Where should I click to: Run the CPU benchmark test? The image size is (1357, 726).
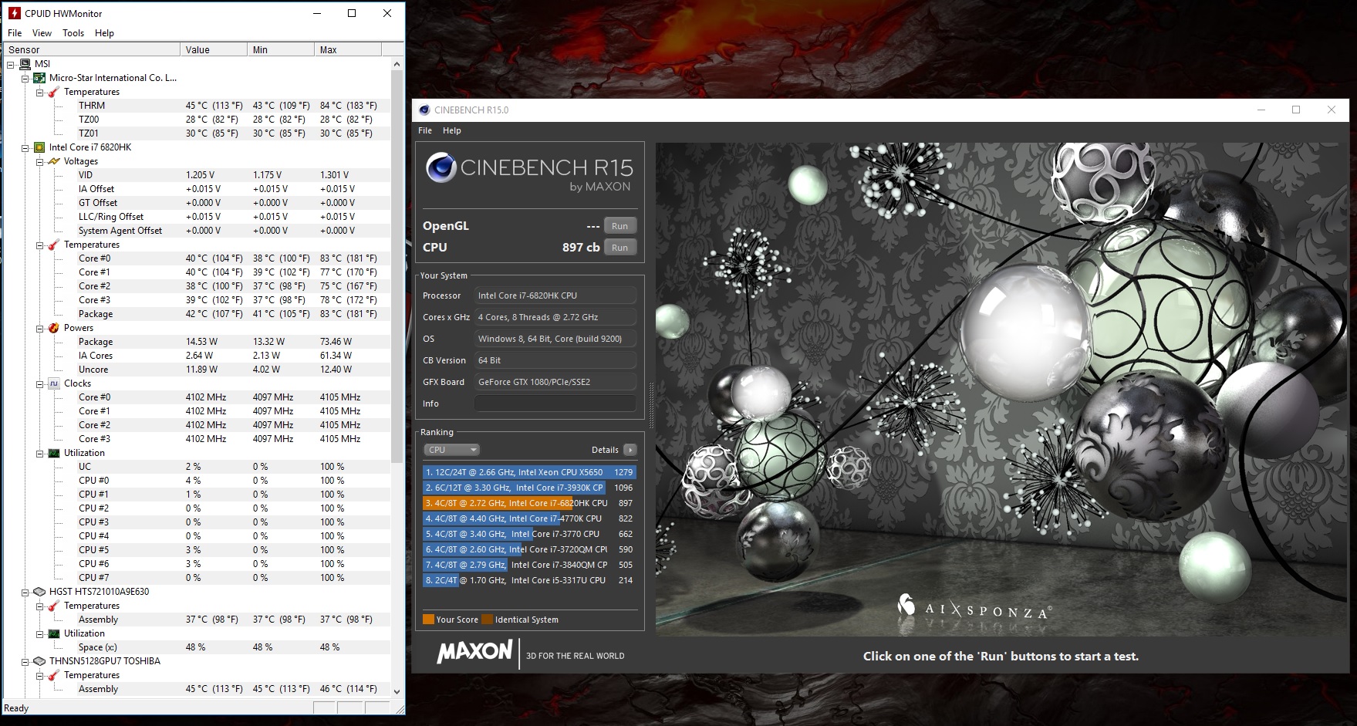coord(619,248)
